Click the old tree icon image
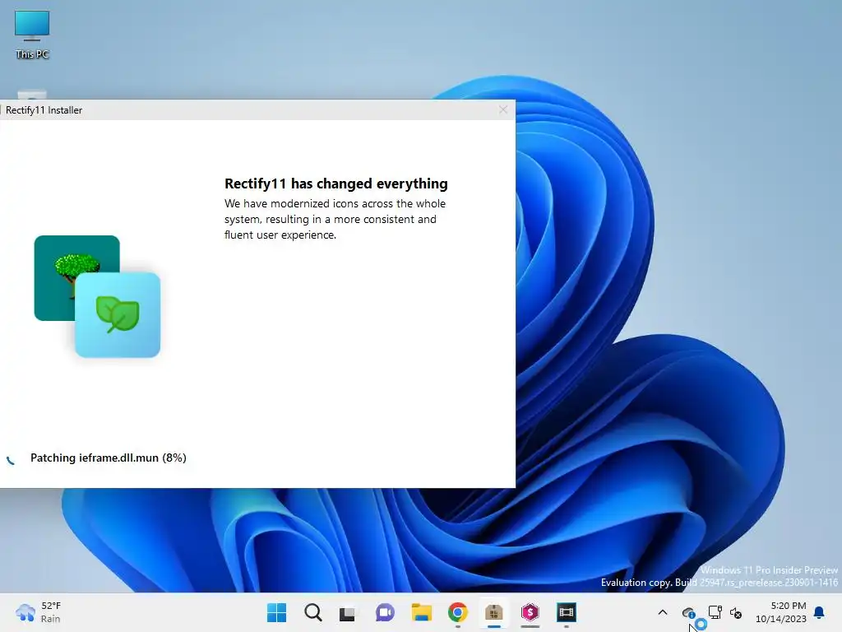 click(76, 278)
